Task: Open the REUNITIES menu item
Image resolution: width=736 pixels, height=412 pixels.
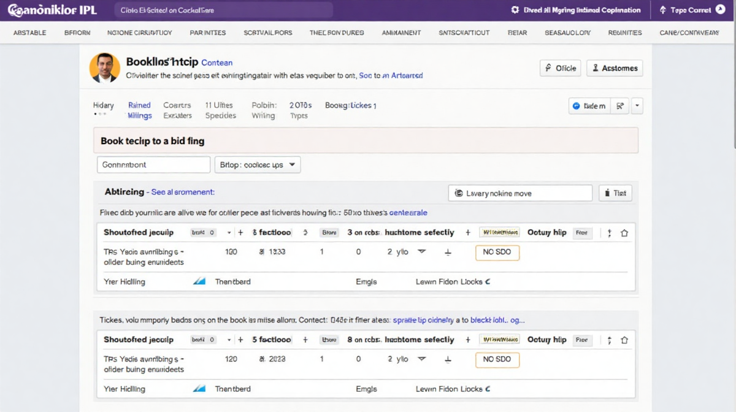Action: 625,33
